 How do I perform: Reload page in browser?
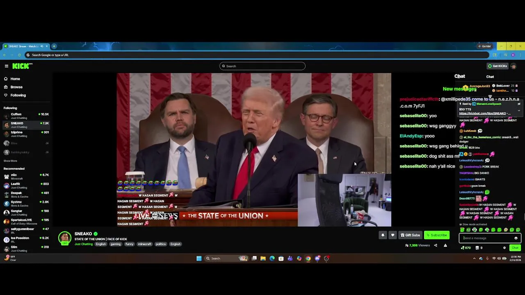coord(19,55)
